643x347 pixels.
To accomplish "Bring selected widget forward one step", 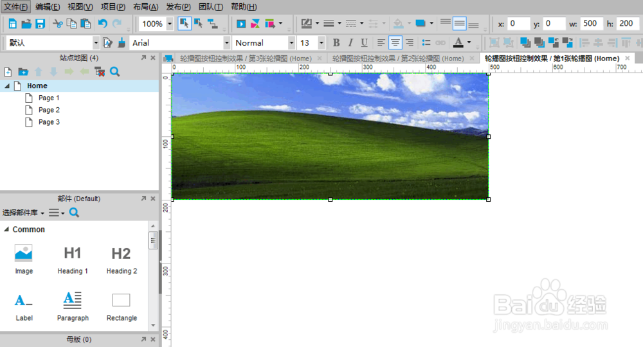I will (x=553, y=42).
